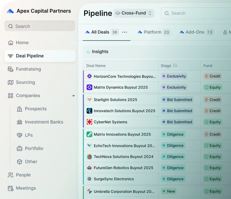Open the Innovatech Solutions Buyout 2025 deal
Screen dimensions: 231x199
coord(124,111)
